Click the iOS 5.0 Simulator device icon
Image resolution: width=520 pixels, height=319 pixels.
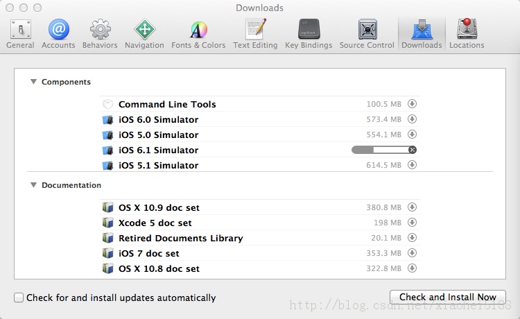(107, 135)
